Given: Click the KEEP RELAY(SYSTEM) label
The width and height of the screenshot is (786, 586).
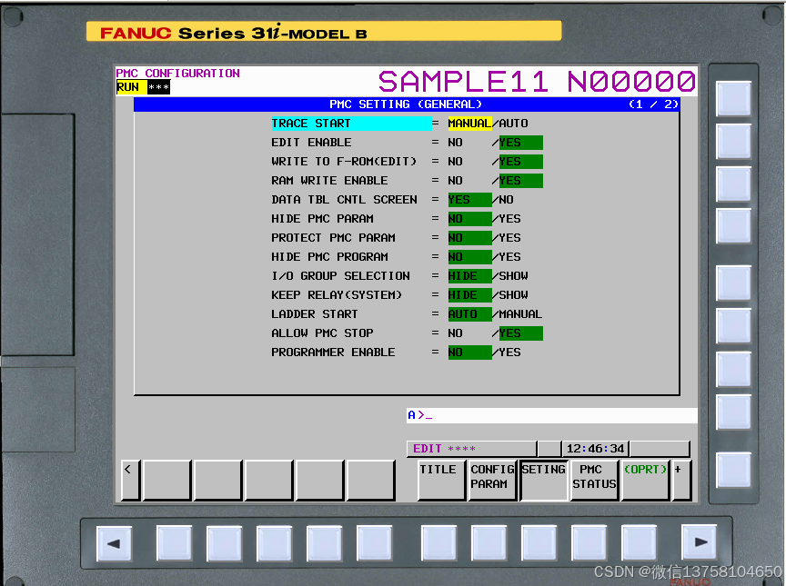Looking at the screenshot, I should pos(337,294).
